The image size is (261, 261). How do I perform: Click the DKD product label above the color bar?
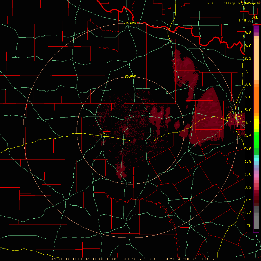coord(255,17)
